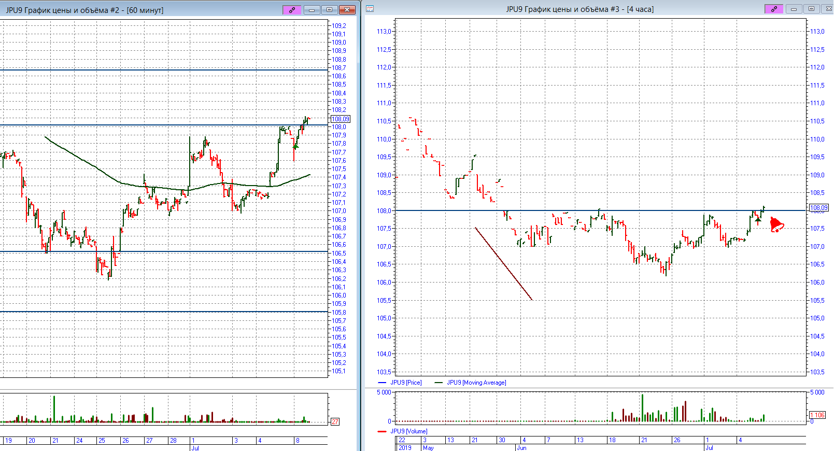Select the green arrow marker on the 60-minute chart
Viewport: 834px width, 451px height.
coord(295,146)
